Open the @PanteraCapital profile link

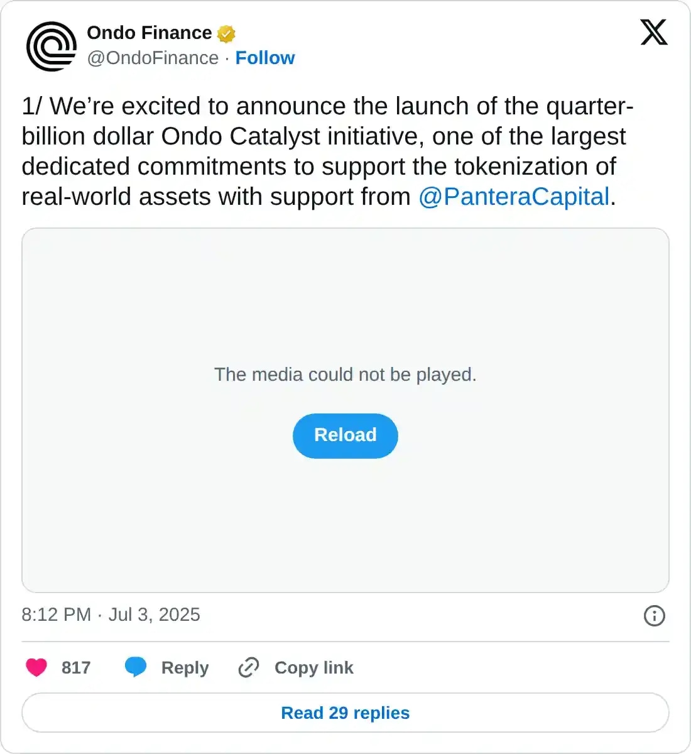coord(514,197)
